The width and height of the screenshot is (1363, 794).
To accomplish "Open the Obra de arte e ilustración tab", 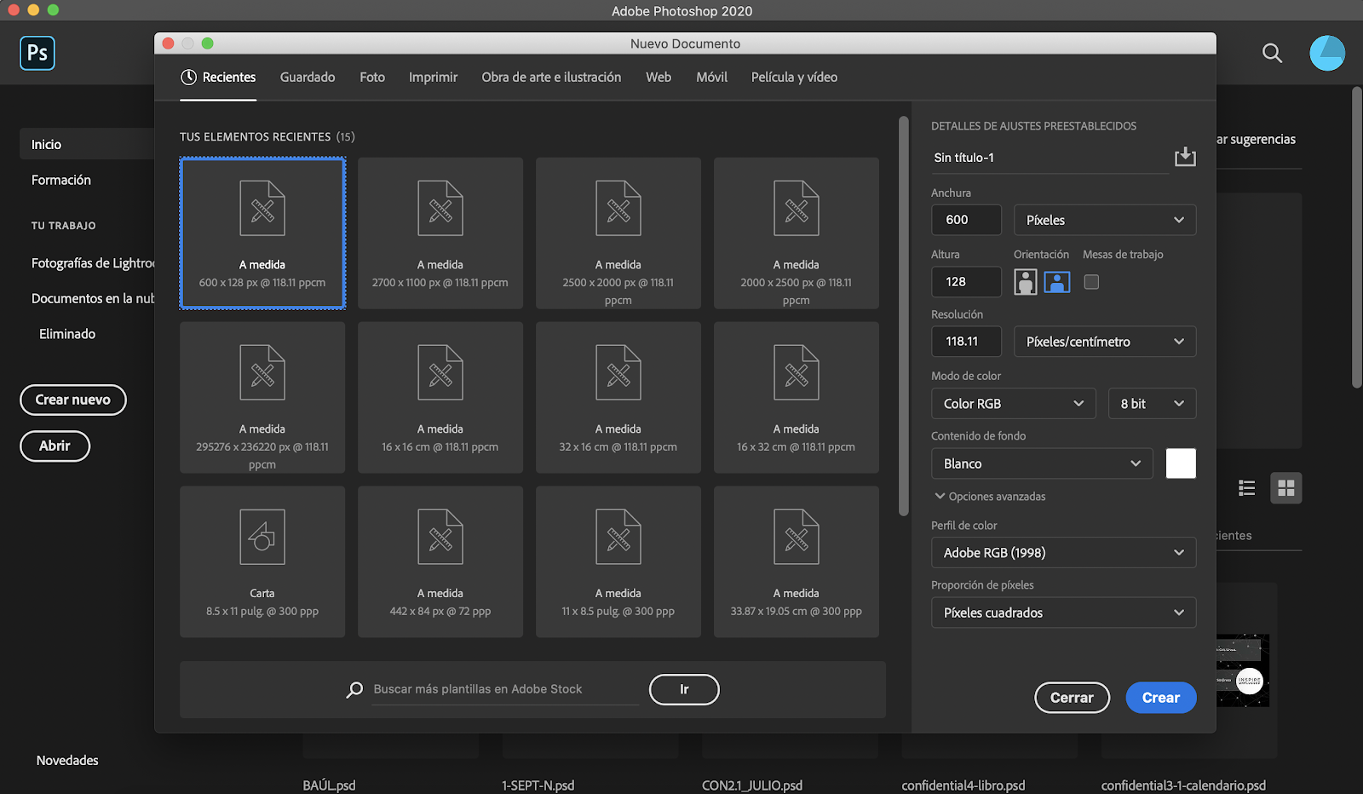I will [551, 78].
